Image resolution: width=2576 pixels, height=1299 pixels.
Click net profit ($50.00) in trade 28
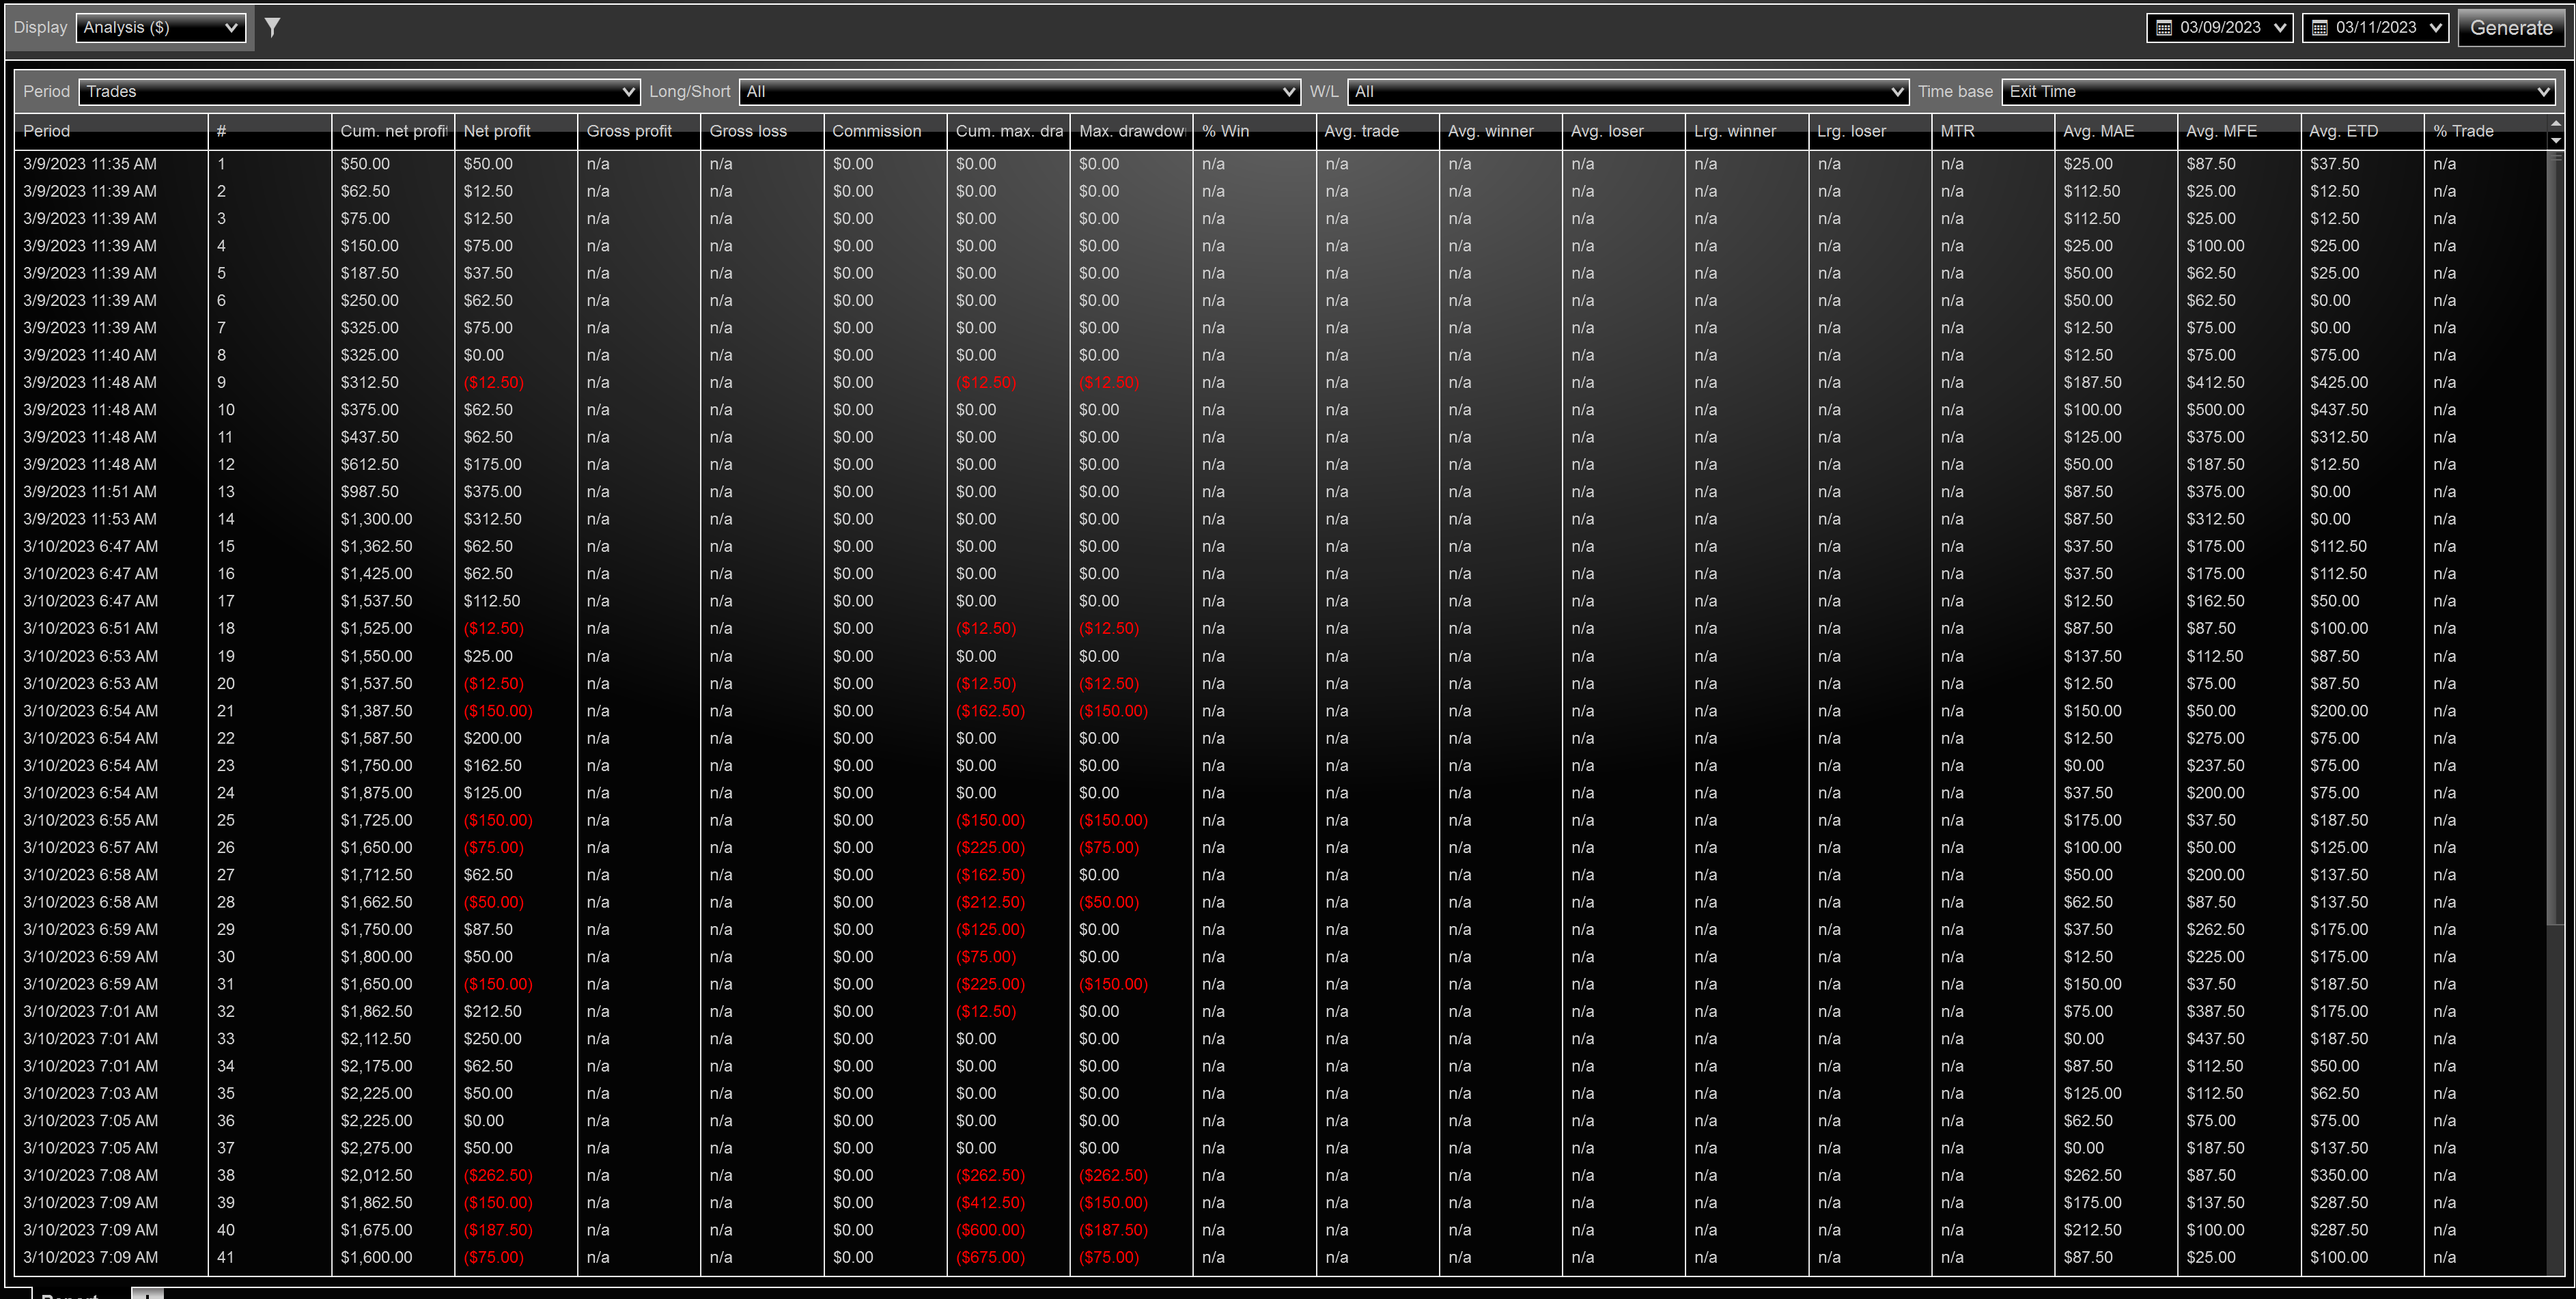pyautogui.click(x=493, y=902)
